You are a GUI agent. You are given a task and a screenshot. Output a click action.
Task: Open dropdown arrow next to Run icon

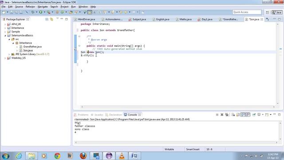(44, 12)
